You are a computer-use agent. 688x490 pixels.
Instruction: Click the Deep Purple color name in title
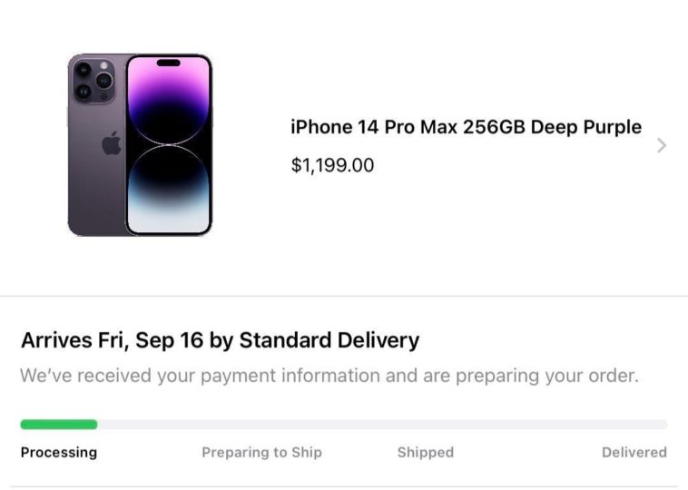pyautogui.click(x=585, y=127)
